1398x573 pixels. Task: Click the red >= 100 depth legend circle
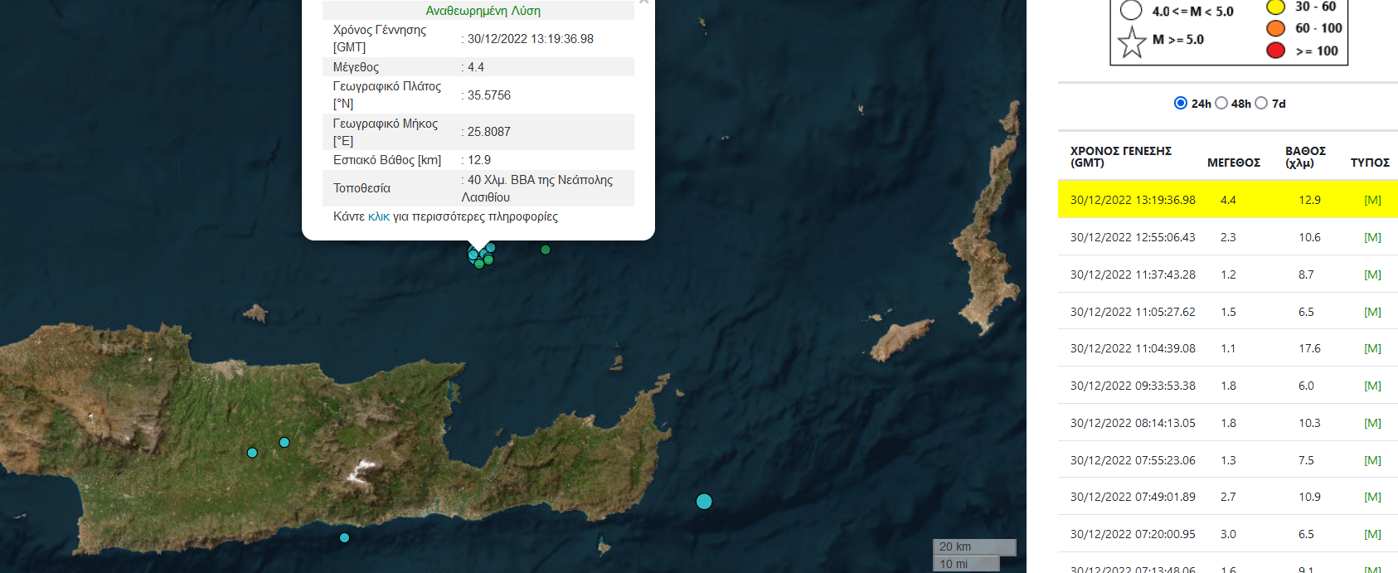(x=1275, y=51)
